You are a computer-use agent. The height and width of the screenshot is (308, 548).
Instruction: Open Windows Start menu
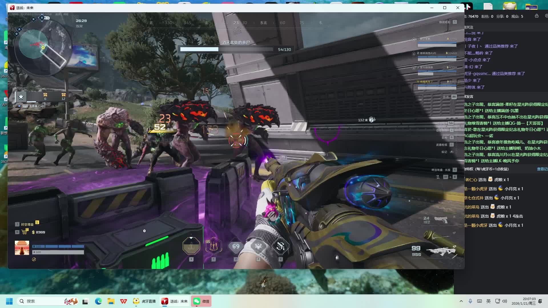(x=9, y=301)
